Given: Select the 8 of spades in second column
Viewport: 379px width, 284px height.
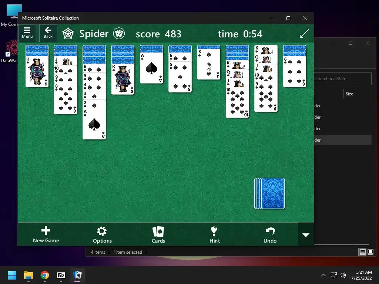Looking at the screenshot, I should (66, 98).
